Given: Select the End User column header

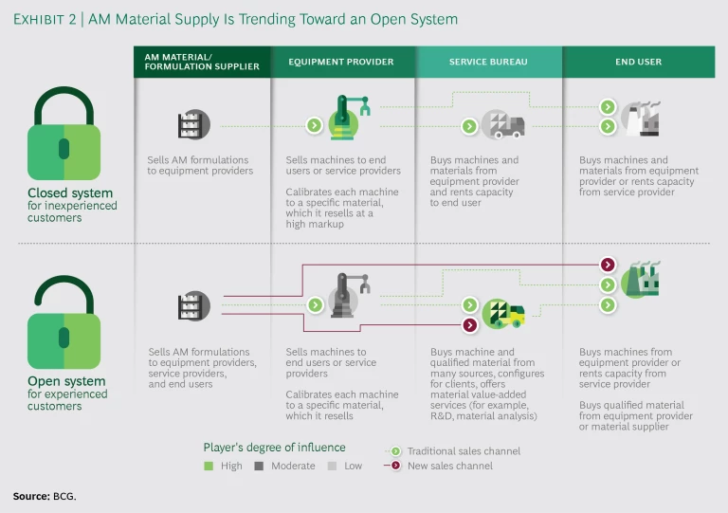Looking at the screenshot, I should tap(638, 62).
